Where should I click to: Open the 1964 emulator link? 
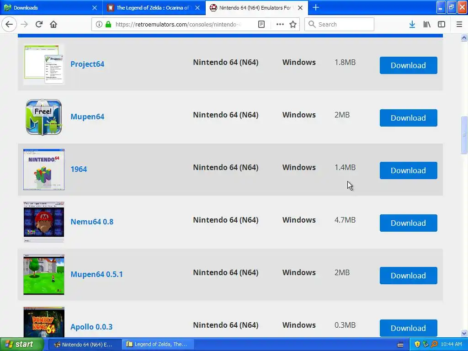click(79, 169)
